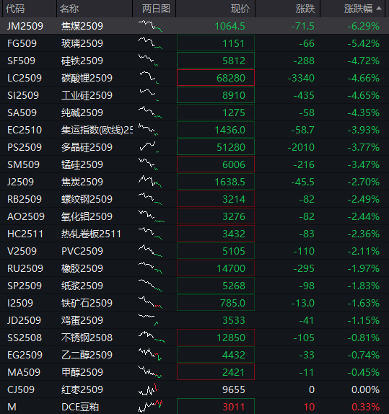Open the 碳酸锂2509 two-day mini chart
The image size is (389, 414).
(149, 78)
